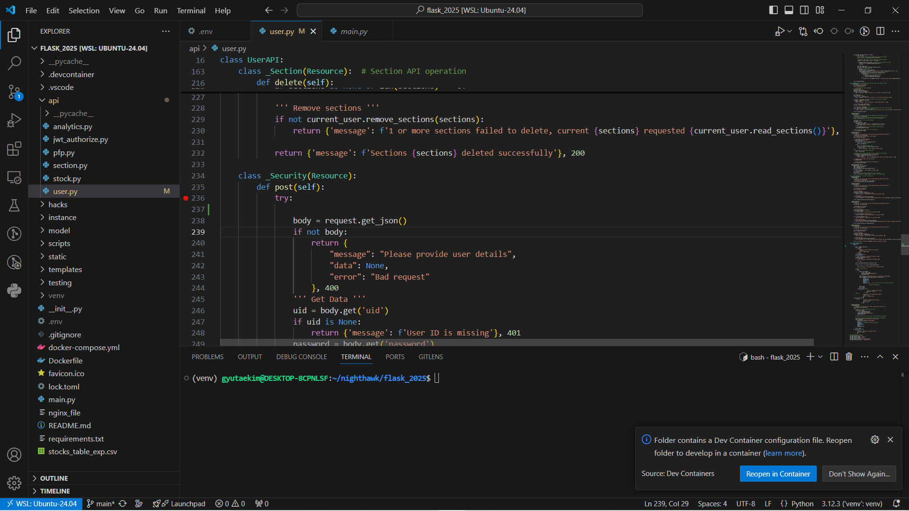This screenshot has width=909, height=511.
Task: Open the Manage gear menu
Action: [x=14, y=483]
